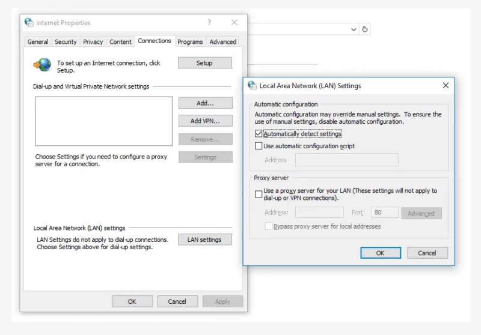
Task: Click the proxy Advanced button
Action: (421, 213)
